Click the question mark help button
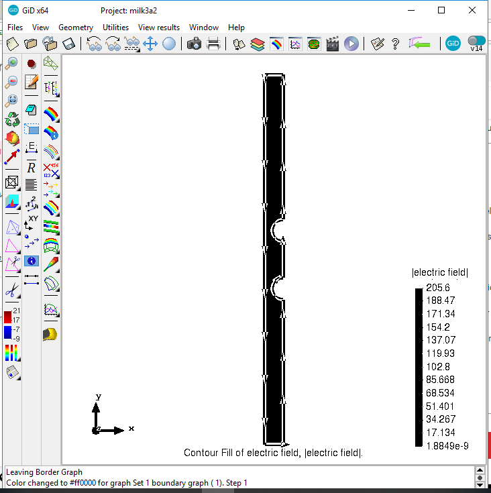Viewport: 491px width, 493px height. (396, 44)
